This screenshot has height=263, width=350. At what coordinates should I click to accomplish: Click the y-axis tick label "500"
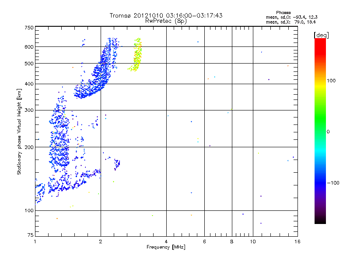point(29,64)
